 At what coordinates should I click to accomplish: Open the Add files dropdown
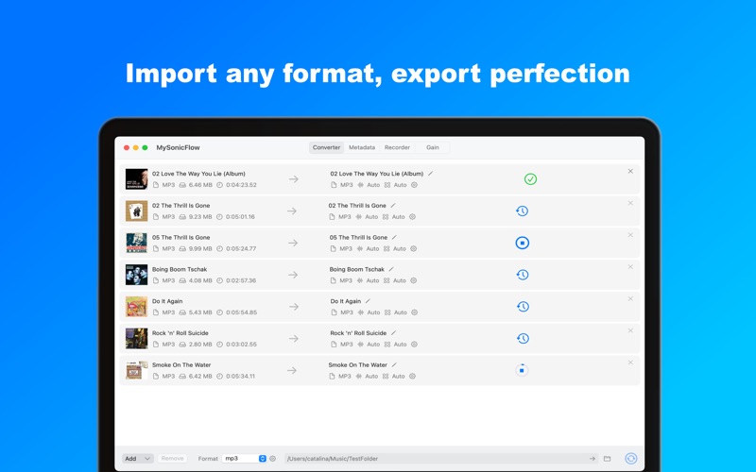point(138,459)
